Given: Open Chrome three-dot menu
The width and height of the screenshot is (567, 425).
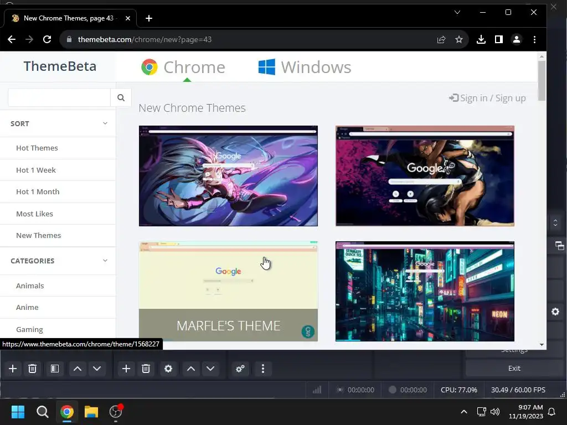Looking at the screenshot, I should [534, 39].
